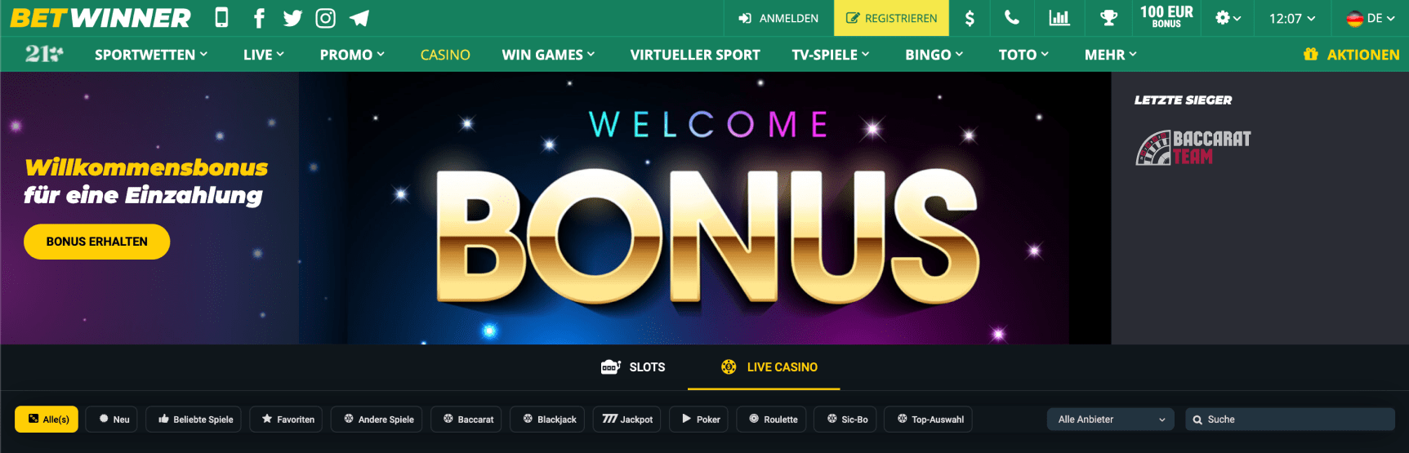
Task: Open the Sportwetten menu
Action: tap(151, 55)
